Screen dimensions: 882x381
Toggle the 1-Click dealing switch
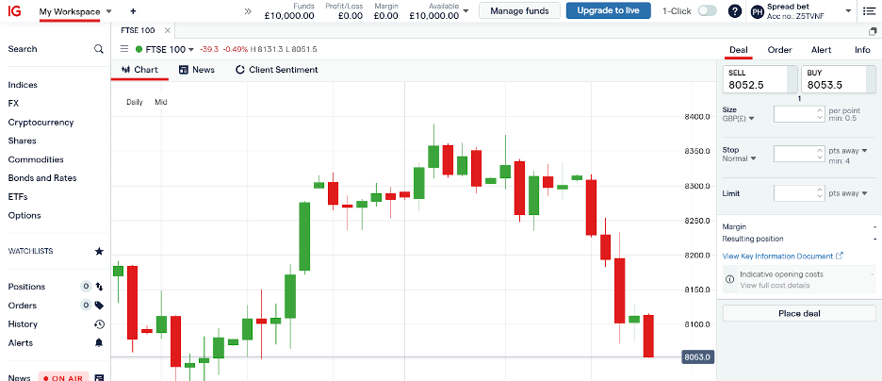707,11
